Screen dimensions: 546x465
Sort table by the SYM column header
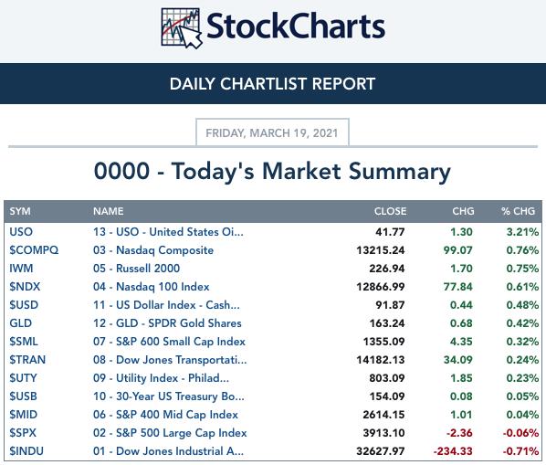(x=20, y=211)
